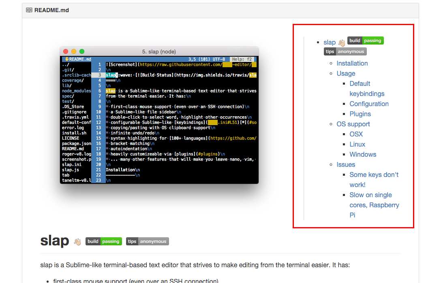Click the waving hand emoji in table of contents
This screenshot has width=441, height=283.
[341, 43]
